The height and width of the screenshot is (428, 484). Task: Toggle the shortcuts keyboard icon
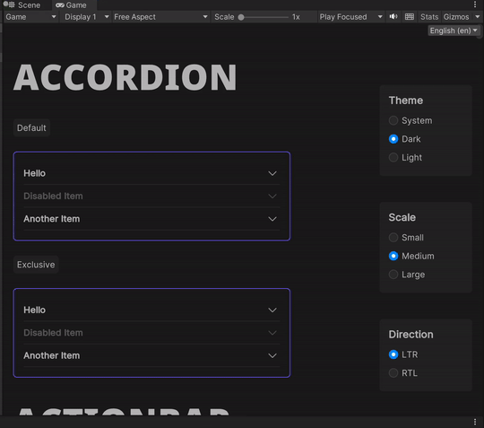click(x=410, y=17)
